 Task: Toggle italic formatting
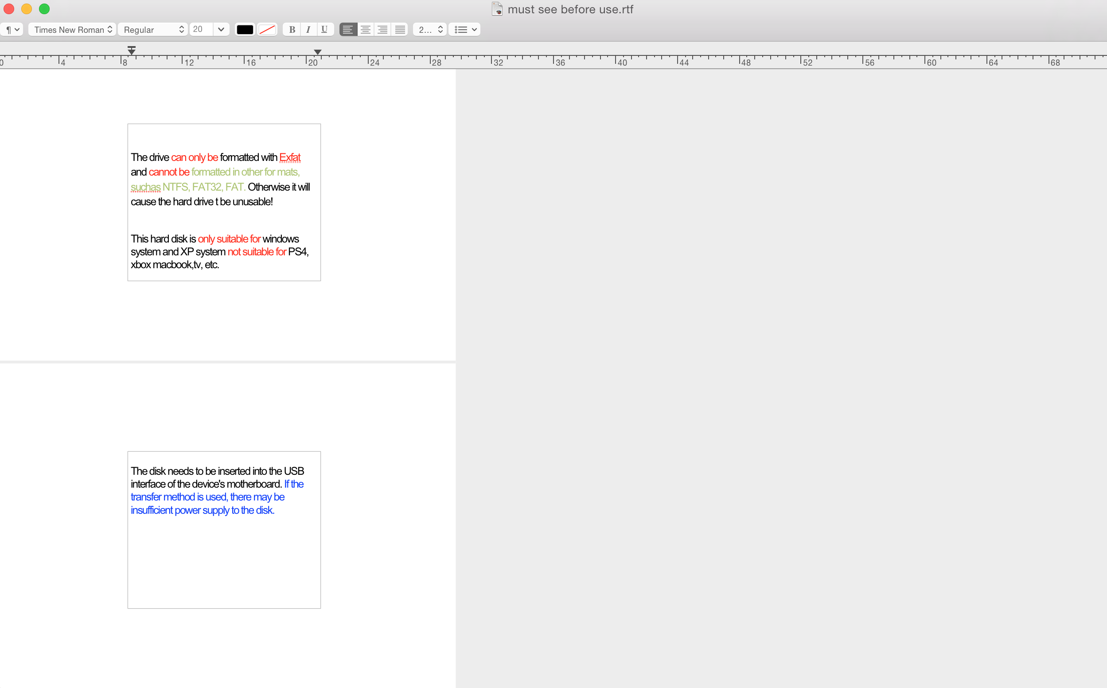(x=308, y=30)
